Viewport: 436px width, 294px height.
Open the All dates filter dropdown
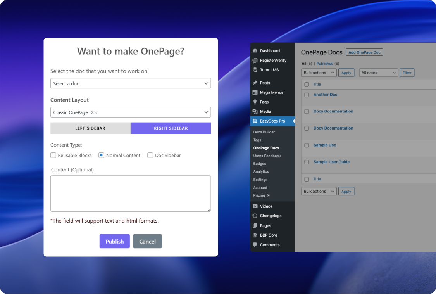379,73
